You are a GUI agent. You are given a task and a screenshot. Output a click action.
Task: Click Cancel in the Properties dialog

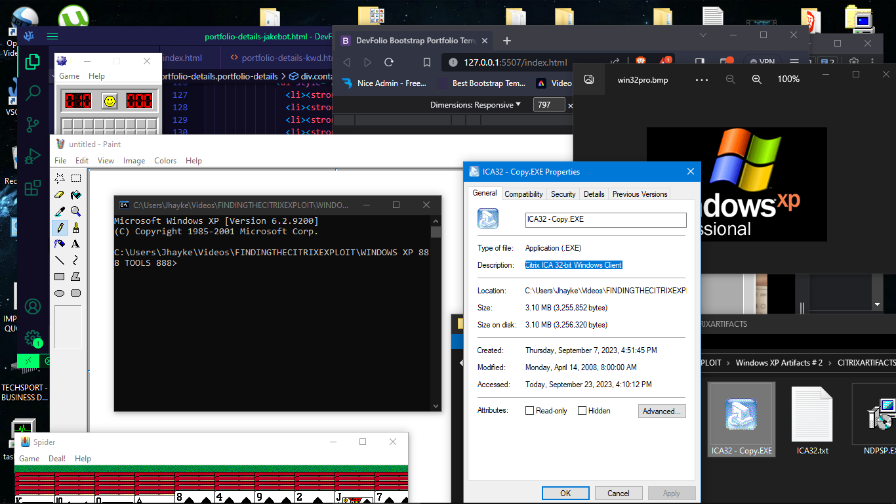[618, 493]
